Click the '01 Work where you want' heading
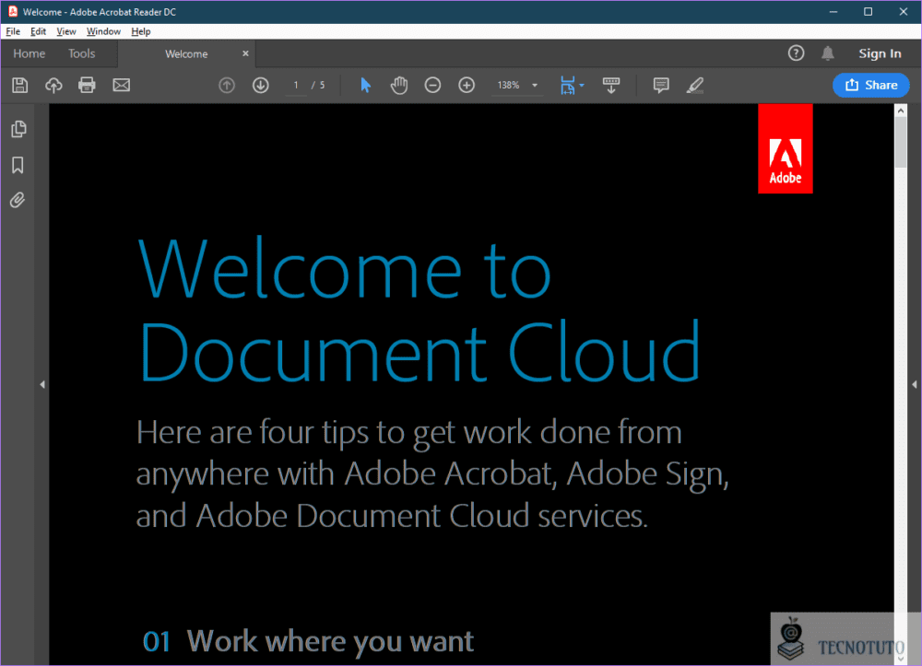The width and height of the screenshot is (922, 666). point(308,641)
